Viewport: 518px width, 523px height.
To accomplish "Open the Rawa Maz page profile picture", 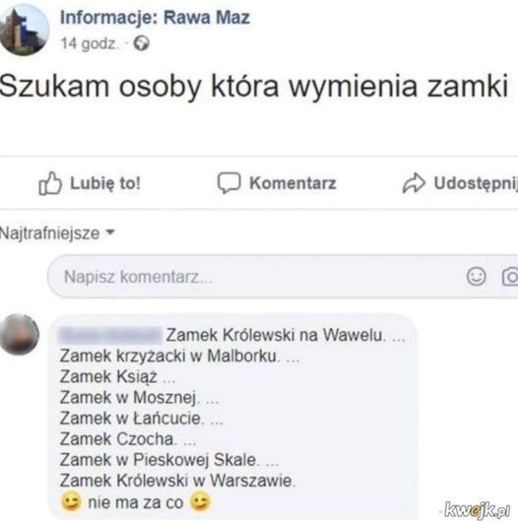I will click(x=24, y=30).
